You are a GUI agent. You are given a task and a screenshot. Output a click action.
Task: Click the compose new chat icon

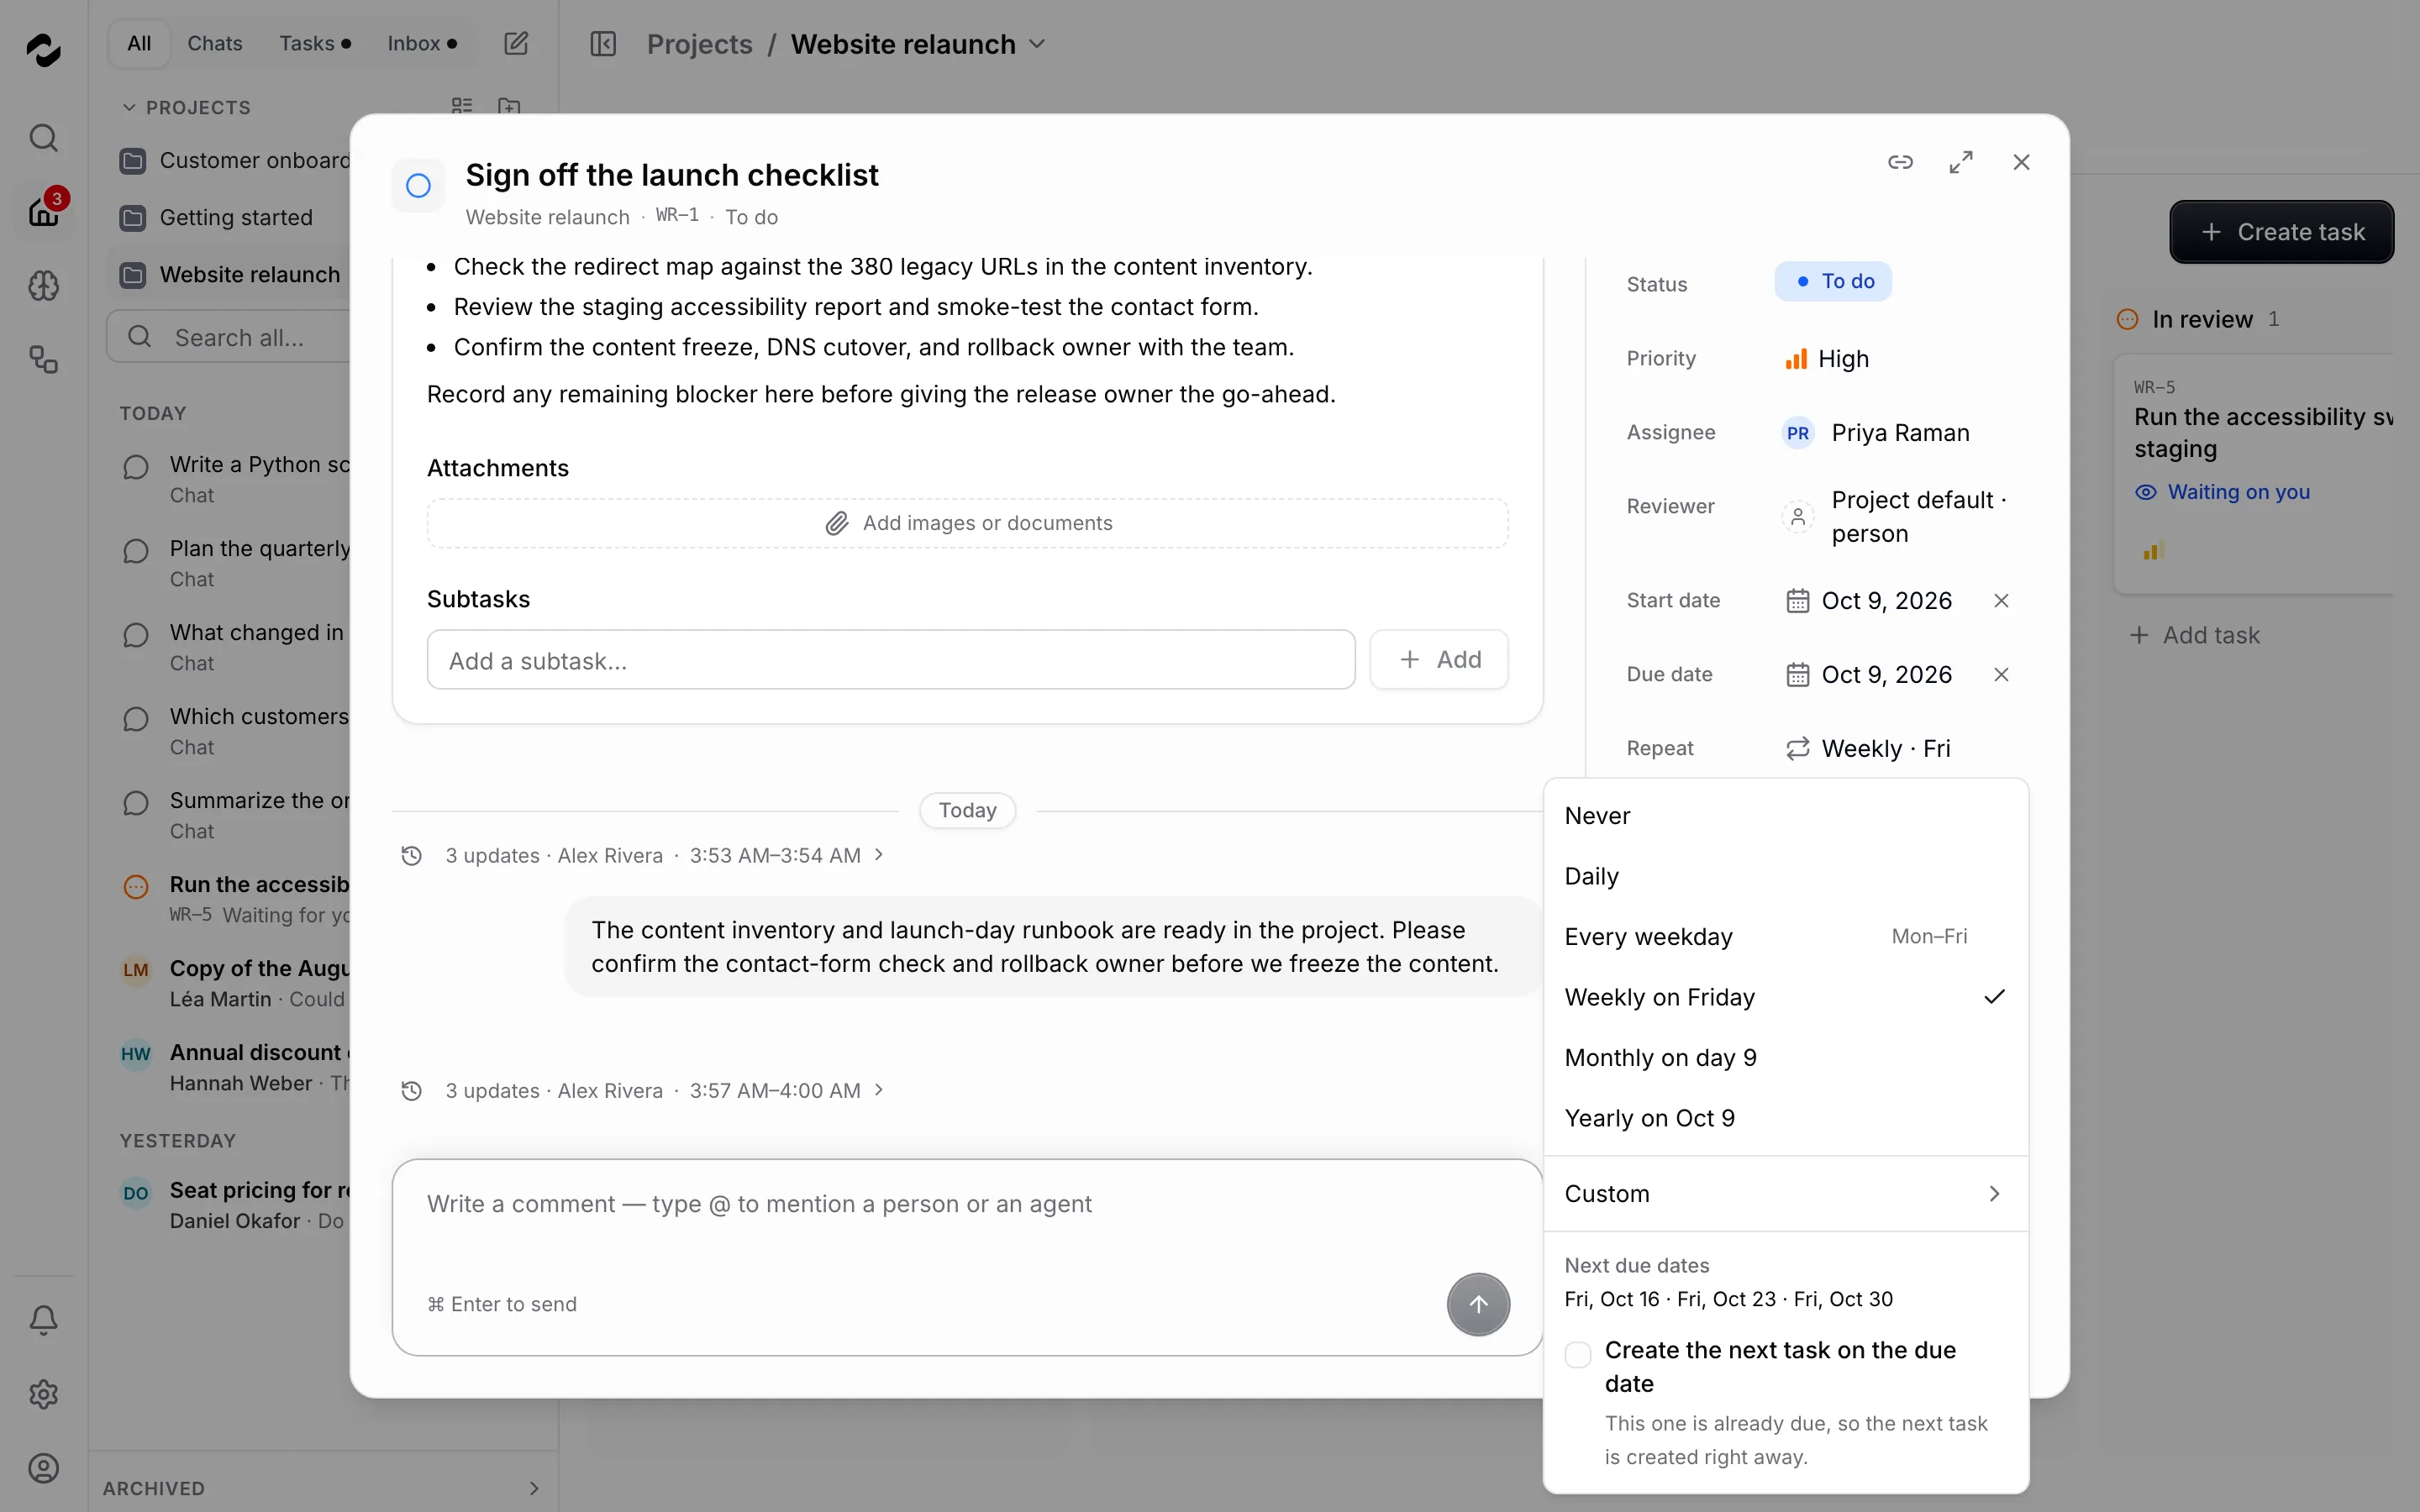point(516,43)
